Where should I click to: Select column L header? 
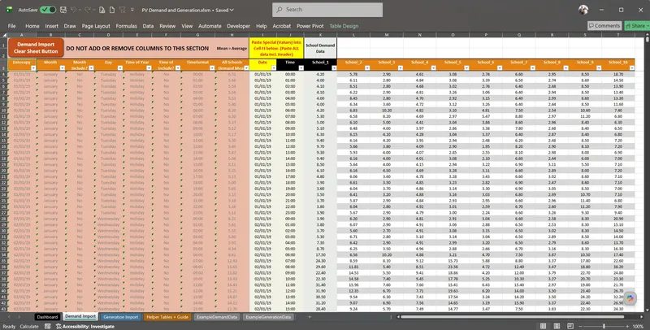[353, 35]
